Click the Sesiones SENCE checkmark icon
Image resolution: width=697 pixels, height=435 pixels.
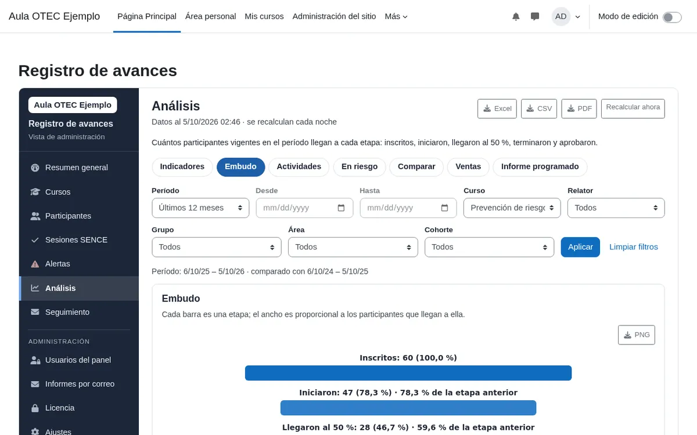coord(35,240)
